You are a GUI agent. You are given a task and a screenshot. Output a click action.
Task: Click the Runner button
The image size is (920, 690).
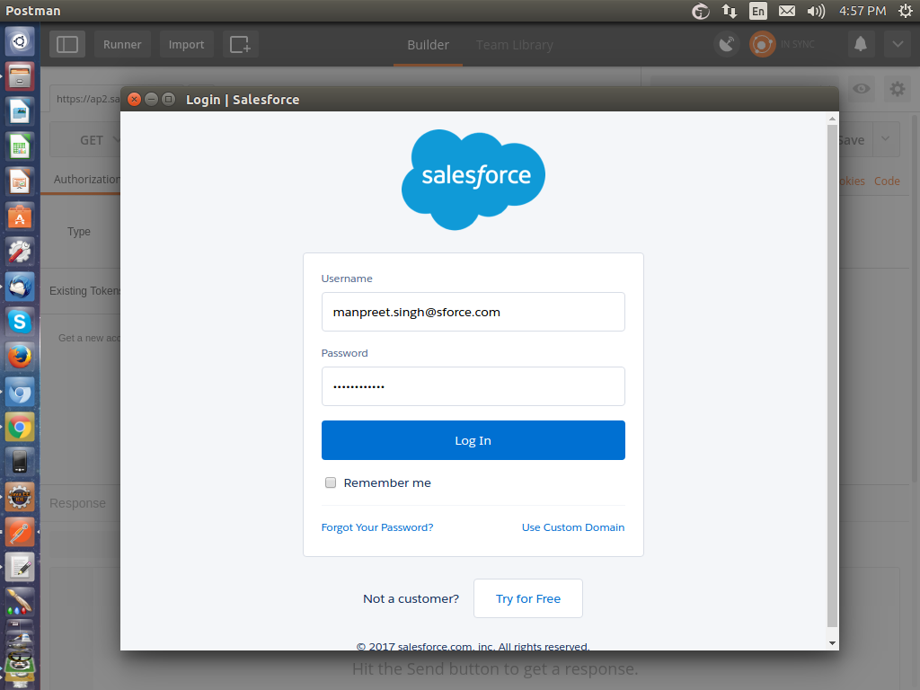click(x=122, y=45)
